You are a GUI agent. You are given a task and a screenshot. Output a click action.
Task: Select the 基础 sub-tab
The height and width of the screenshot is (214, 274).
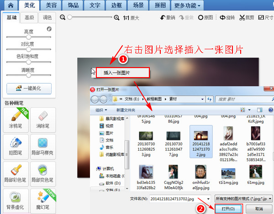coord(11,17)
